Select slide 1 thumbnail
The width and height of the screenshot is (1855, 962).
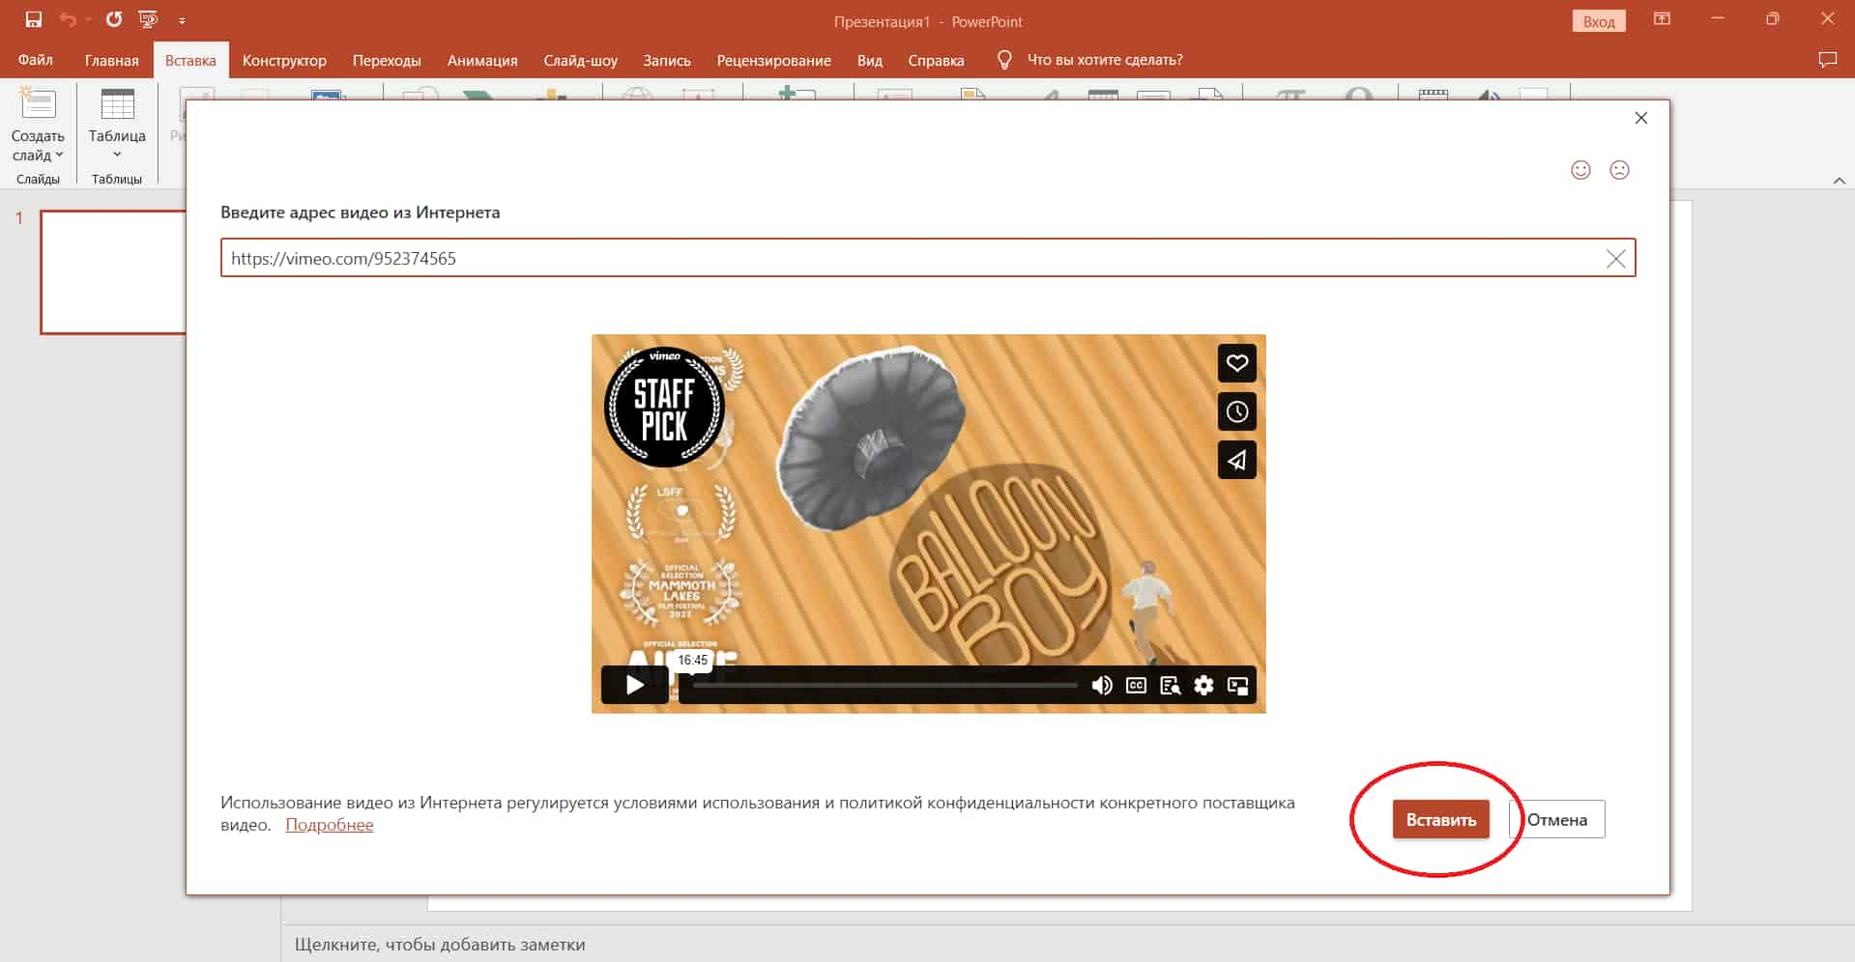click(113, 272)
